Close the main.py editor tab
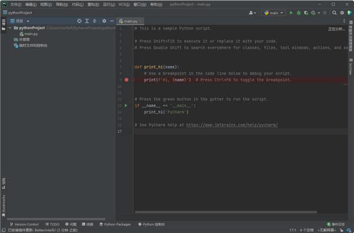Image resolution: width=354 pixels, height=233 pixels. (x=141, y=21)
